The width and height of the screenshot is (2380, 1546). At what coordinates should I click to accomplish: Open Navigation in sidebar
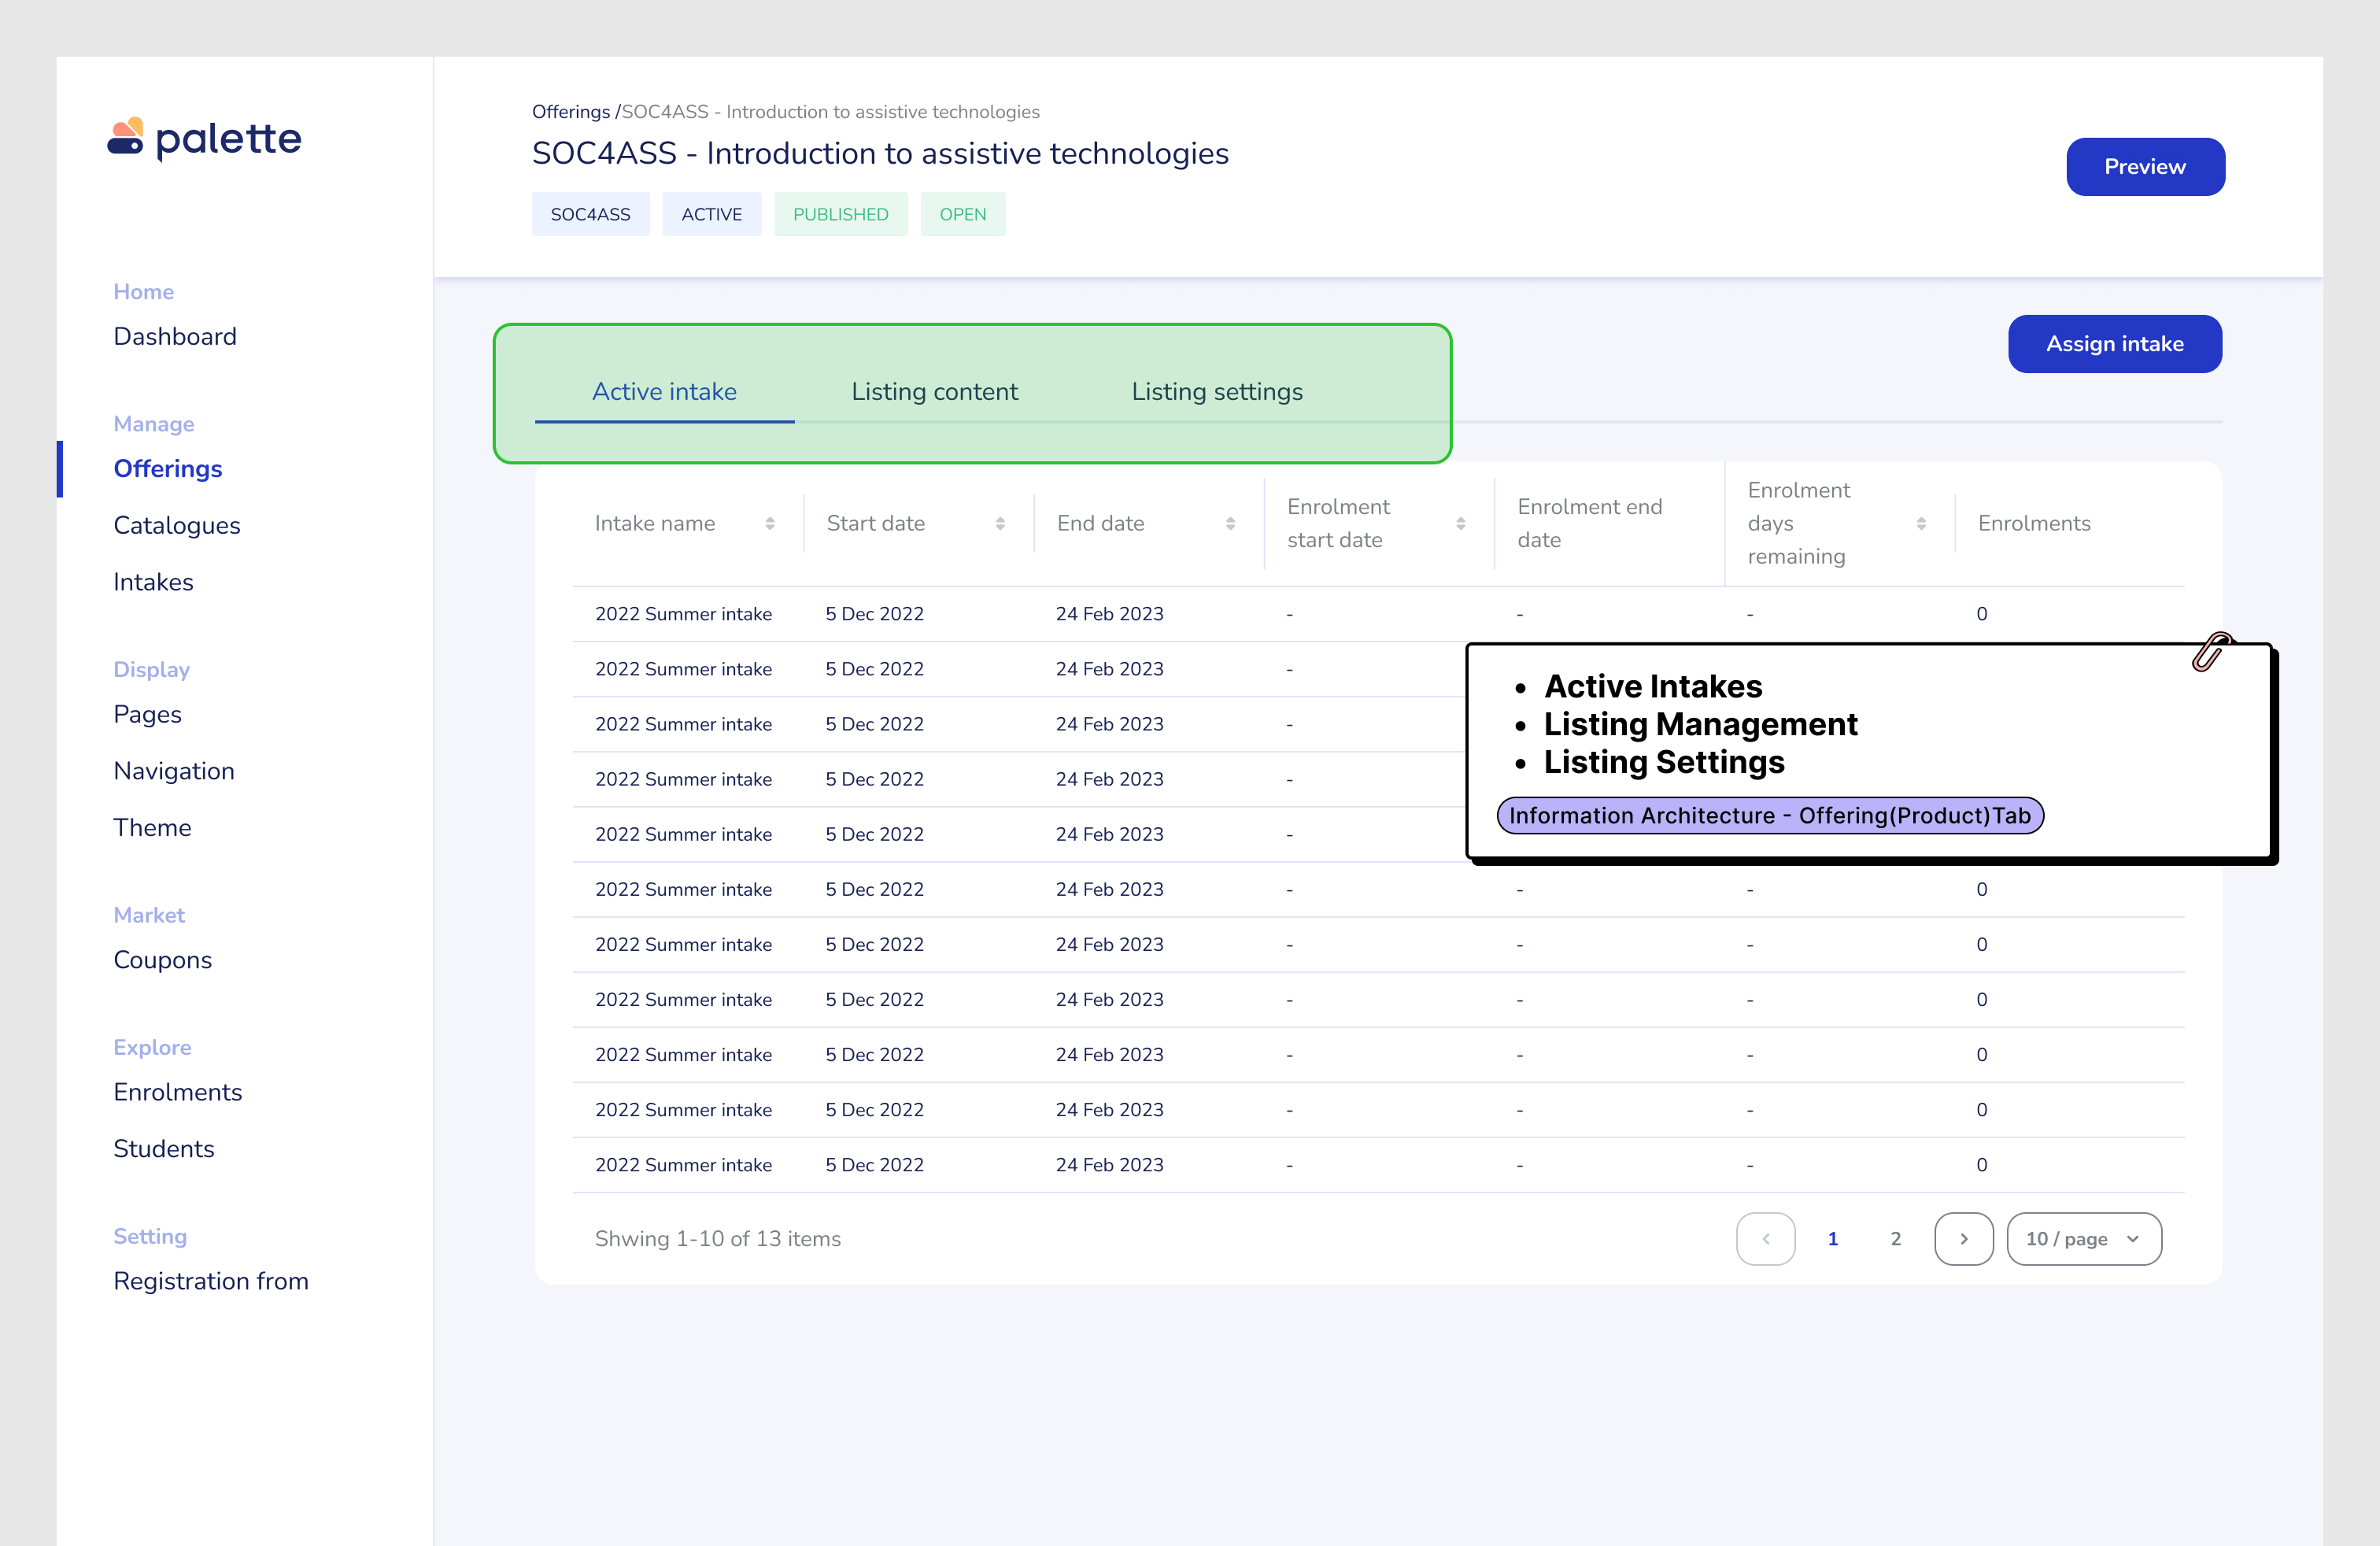pos(174,771)
